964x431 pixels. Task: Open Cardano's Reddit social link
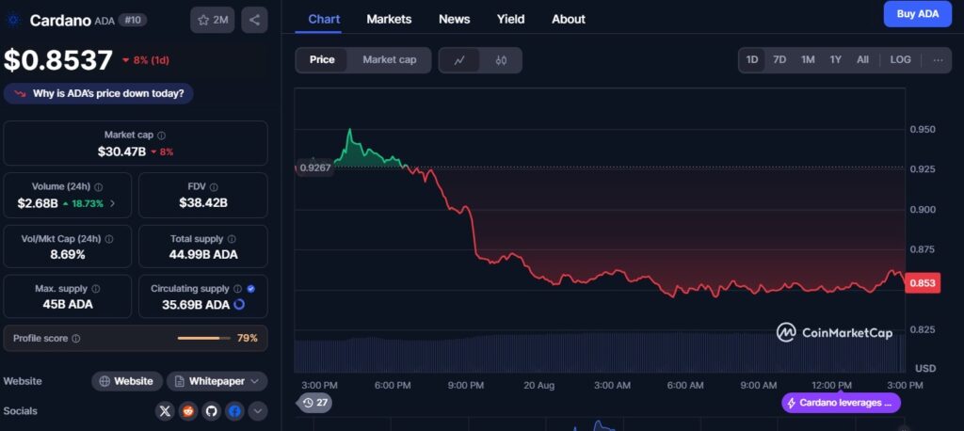tap(188, 411)
